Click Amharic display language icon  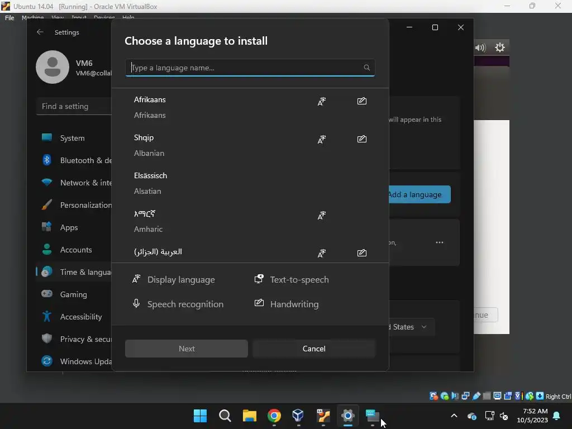pyautogui.click(x=321, y=215)
